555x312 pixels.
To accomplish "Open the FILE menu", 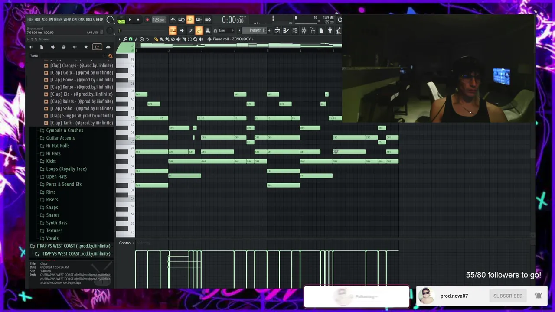I will click(x=30, y=19).
